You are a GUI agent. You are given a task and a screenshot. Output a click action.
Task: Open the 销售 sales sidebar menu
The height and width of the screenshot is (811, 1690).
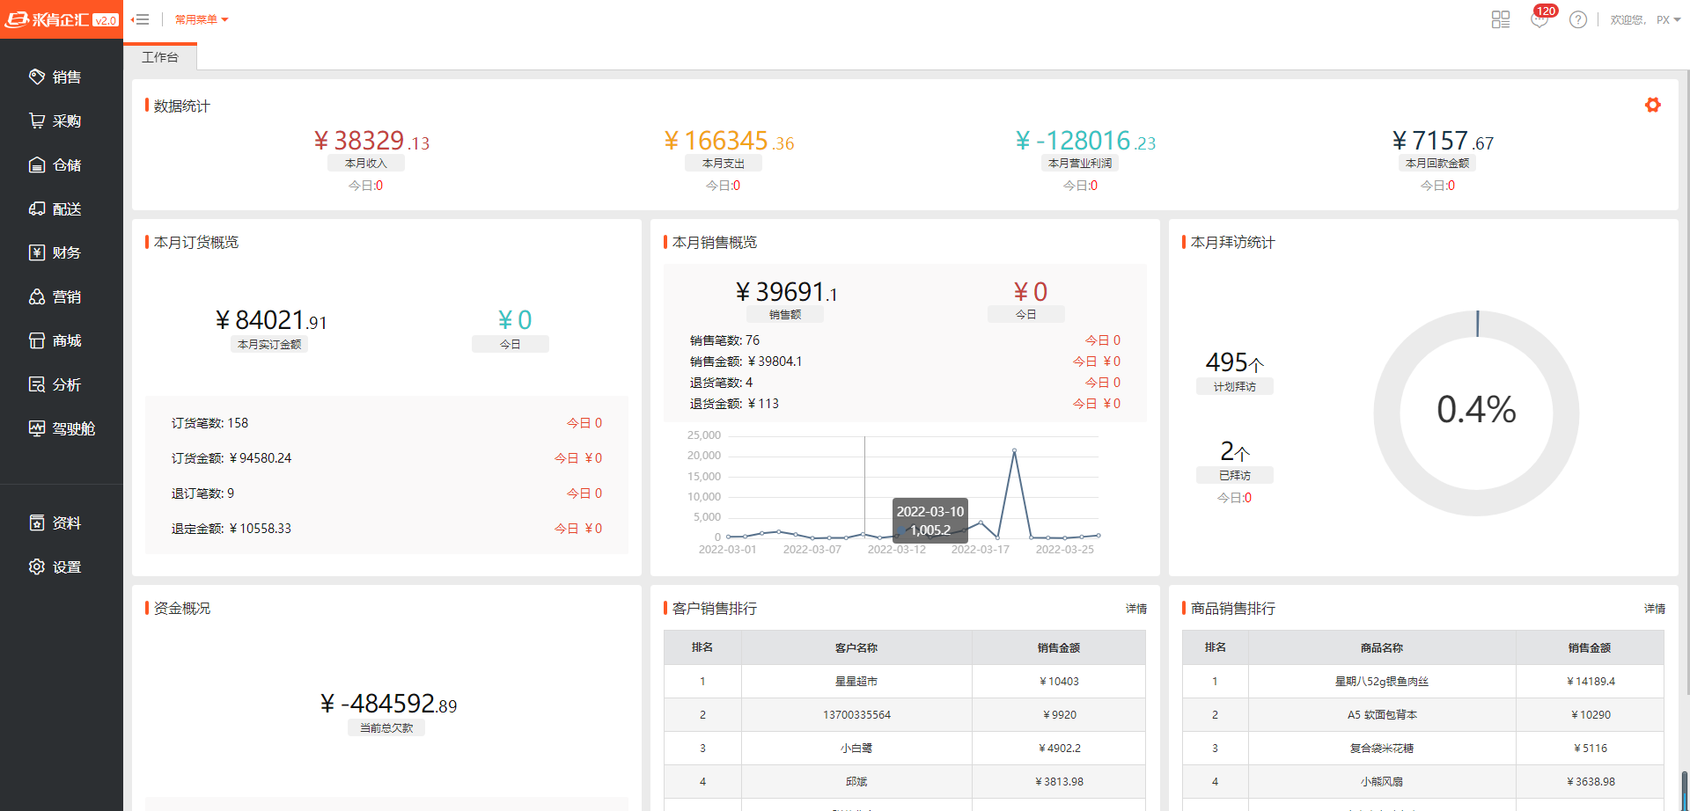(x=55, y=77)
